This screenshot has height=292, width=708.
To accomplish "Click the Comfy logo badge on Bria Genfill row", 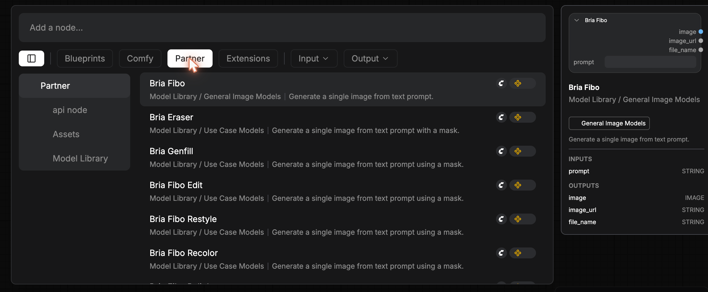I will pyautogui.click(x=501, y=151).
